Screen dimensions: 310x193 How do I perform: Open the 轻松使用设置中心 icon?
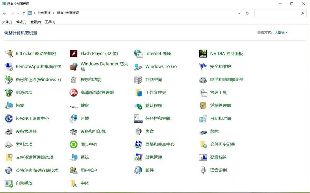pyautogui.click(x=9, y=118)
